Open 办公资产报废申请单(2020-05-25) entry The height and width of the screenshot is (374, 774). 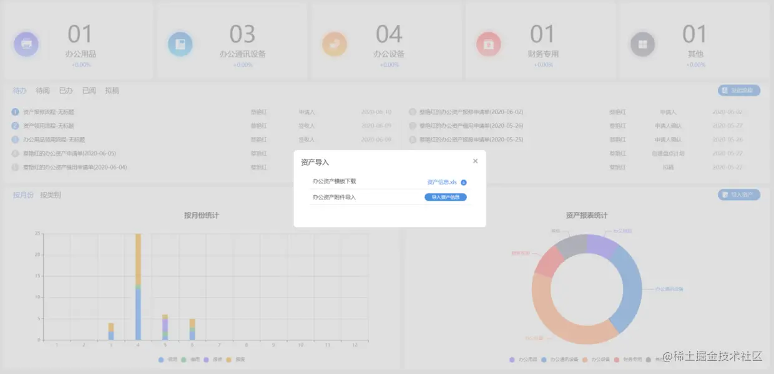(x=471, y=140)
